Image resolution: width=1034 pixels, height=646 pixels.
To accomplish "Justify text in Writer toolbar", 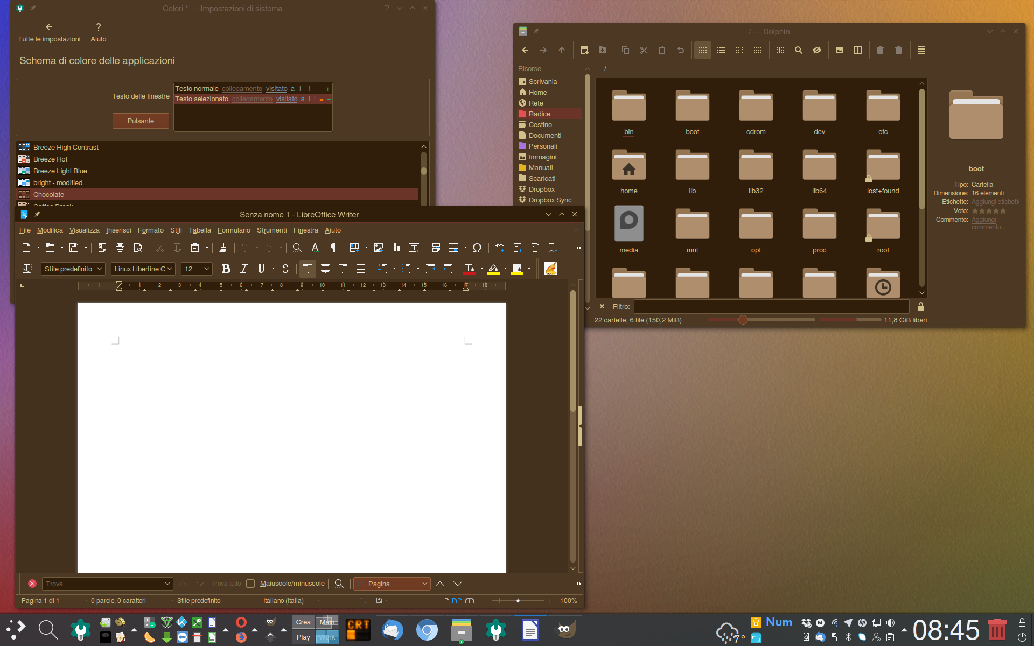I will 361,269.
